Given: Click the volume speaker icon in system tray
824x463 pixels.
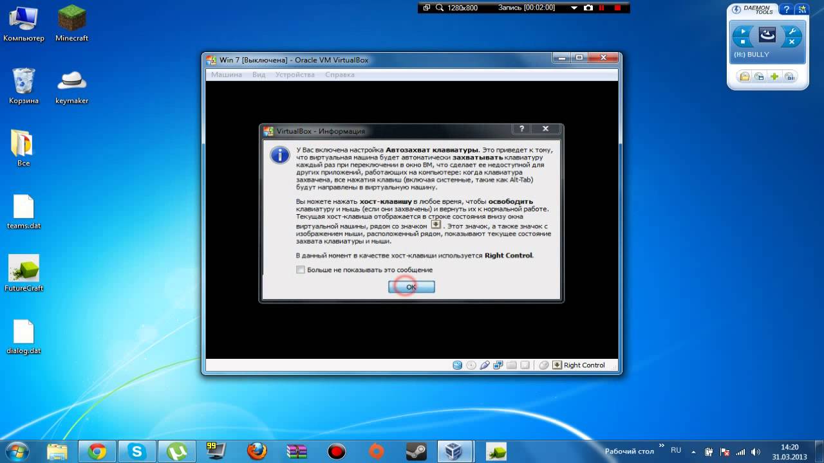Looking at the screenshot, I should 756,451.
